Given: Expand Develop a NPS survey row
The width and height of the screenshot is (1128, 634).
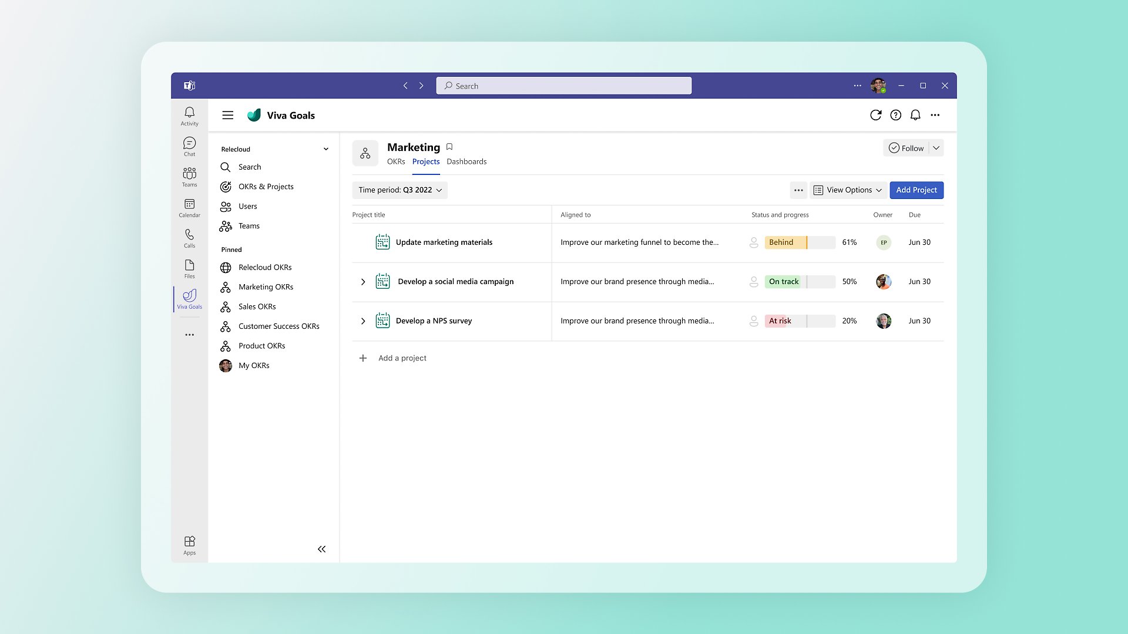Looking at the screenshot, I should click(x=363, y=321).
